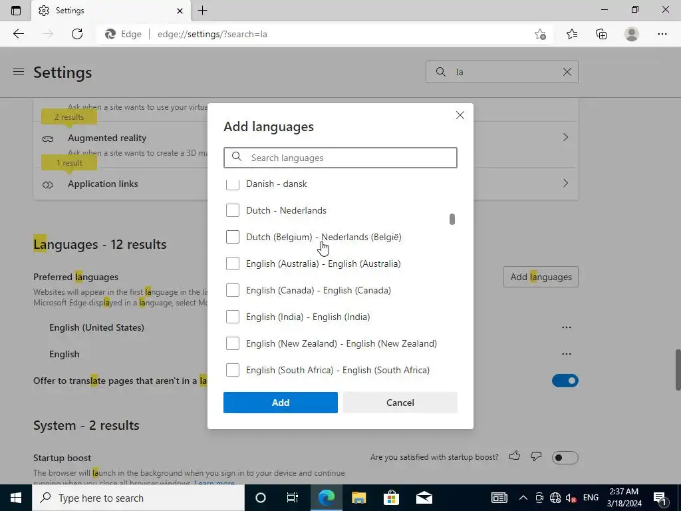Click the muted volume tray icon
The width and height of the screenshot is (681, 511).
tap(571, 498)
